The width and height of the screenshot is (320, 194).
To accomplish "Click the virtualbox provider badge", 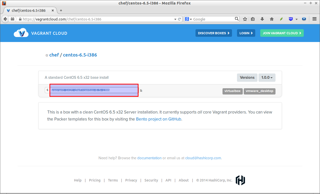I will coord(232,91).
